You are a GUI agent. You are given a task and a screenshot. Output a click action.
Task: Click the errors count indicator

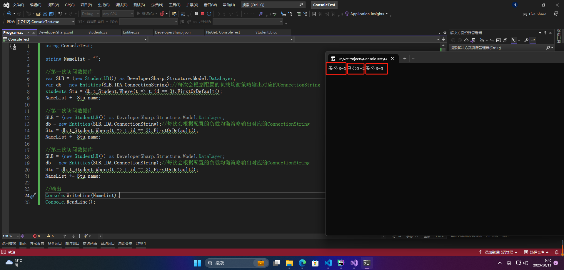click(36, 236)
